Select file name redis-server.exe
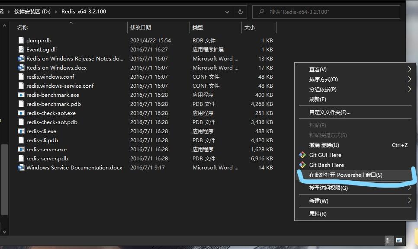This screenshot has width=418, height=249. pos(46,150)
